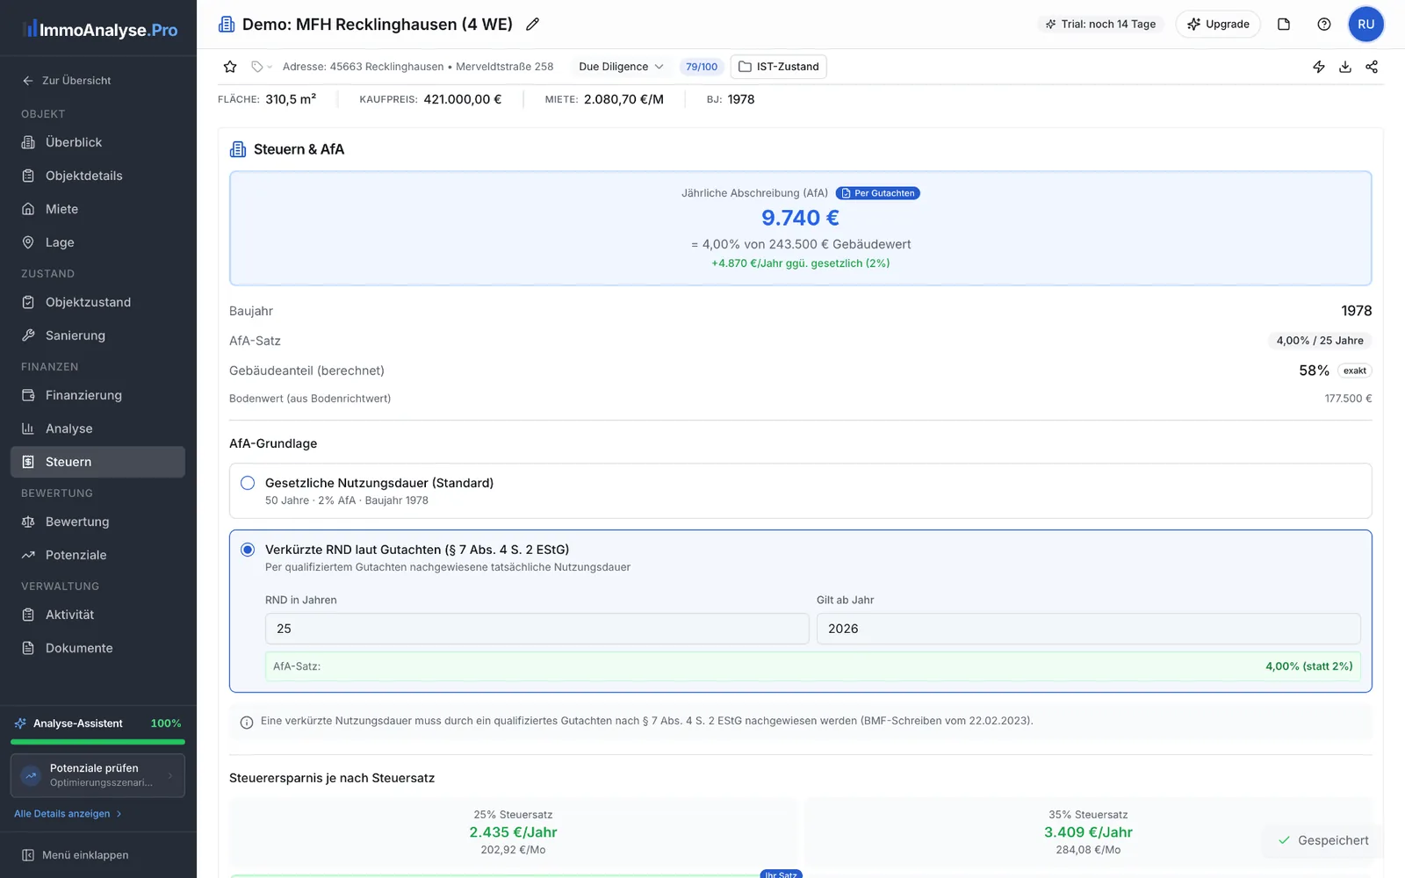Go back via Zur Übersicht link
This screenshot has height=878, width=1405.
(x=67, y=81)
